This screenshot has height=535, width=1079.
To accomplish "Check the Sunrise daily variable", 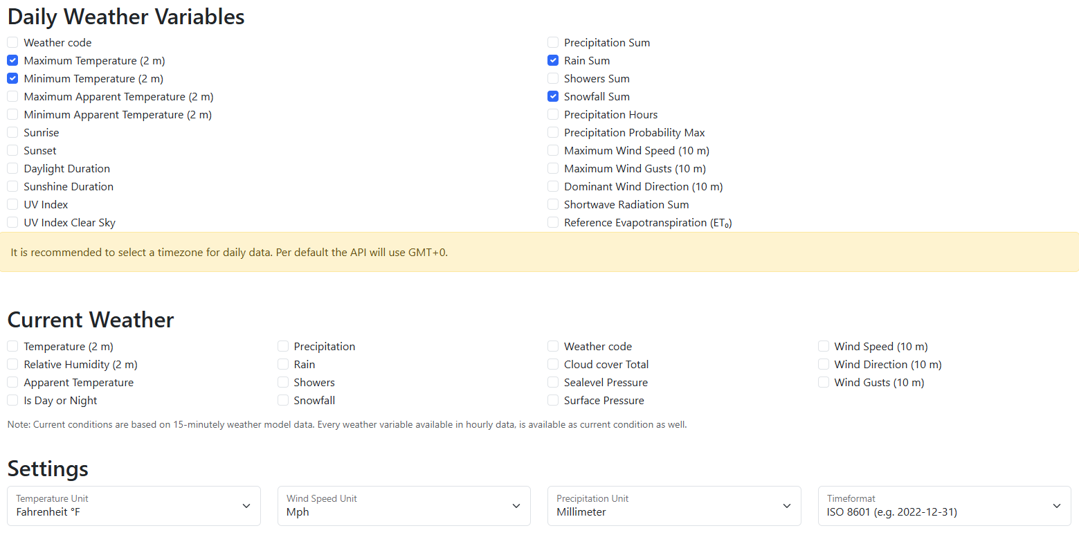I will point(12,133).
